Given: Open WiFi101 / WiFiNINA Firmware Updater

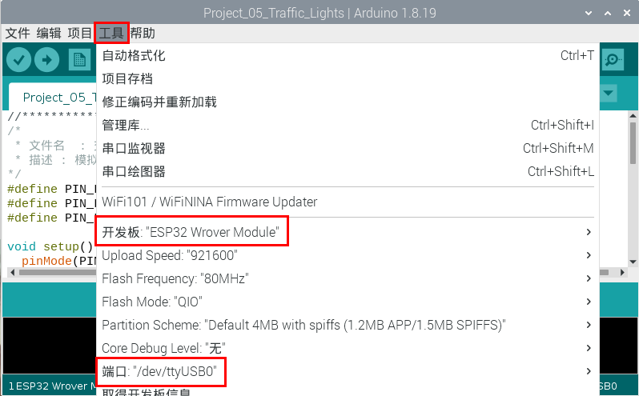Looking at the screenshot, I should [x=210, y=202].
